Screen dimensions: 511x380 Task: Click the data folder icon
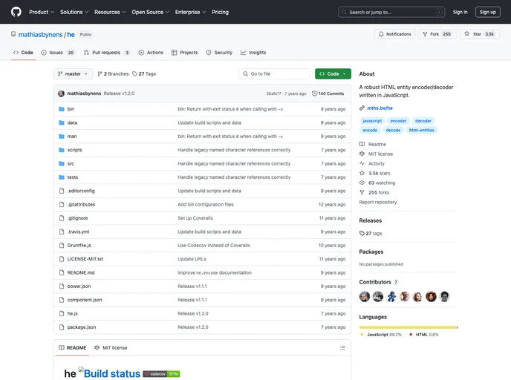coord(61,122)
